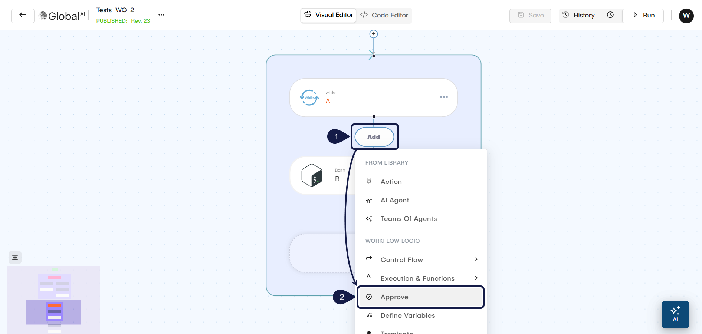The width and height of the screenshot is (702, 334).
Task: Open the While node three-dot menu
Action: click(444, 97)
